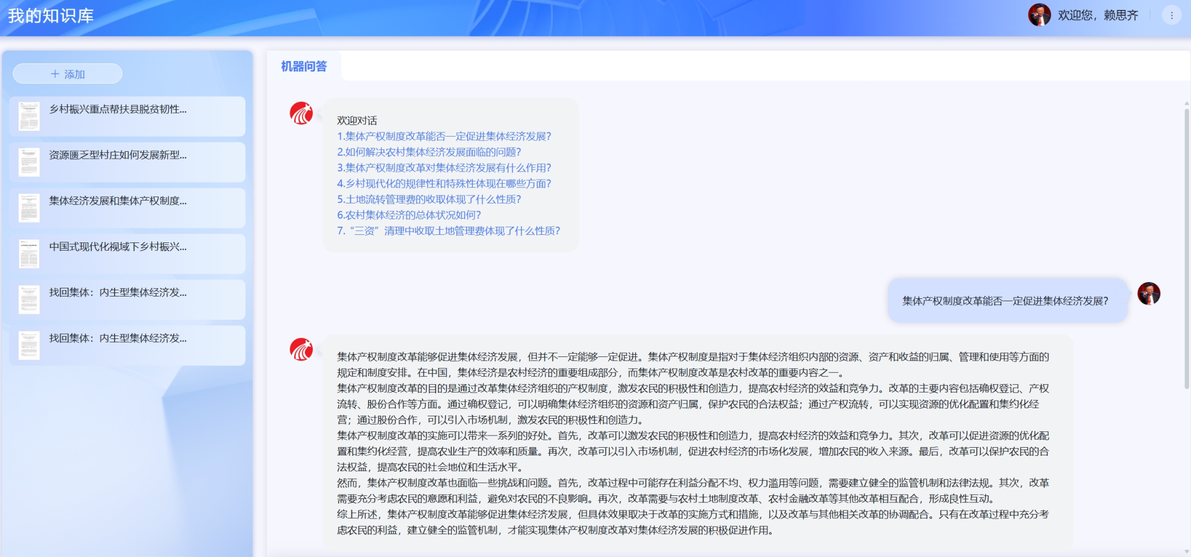The width and height of the screenshot is (1191, 557).
Task: Click the 添加 button to add document
Action: tap(67, 74)
